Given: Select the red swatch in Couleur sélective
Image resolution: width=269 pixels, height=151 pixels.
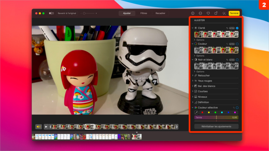Looking at the screenshot, I should pyautogui.click(x=202, y=113).
